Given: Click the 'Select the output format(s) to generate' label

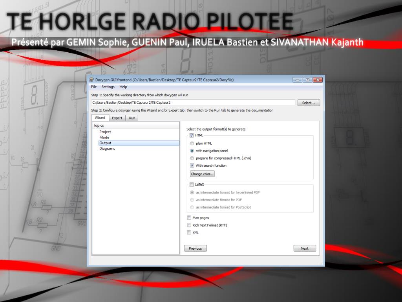Looking at the screenshot, I should pos(216,129).
